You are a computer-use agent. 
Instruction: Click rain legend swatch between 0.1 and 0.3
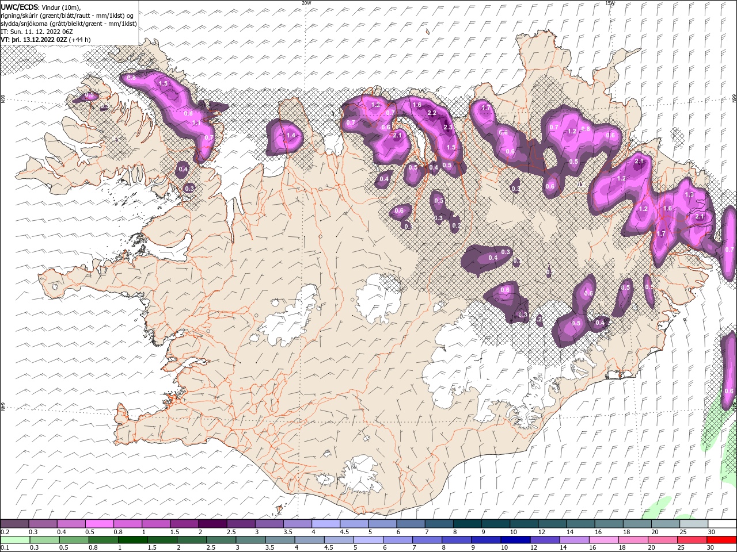click(15, 540)
